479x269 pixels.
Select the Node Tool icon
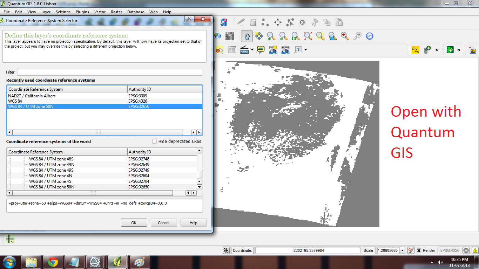[x=290, y=22]
